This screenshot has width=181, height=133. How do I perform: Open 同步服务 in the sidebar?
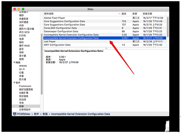pyautogui.click(x=24, y=96)
